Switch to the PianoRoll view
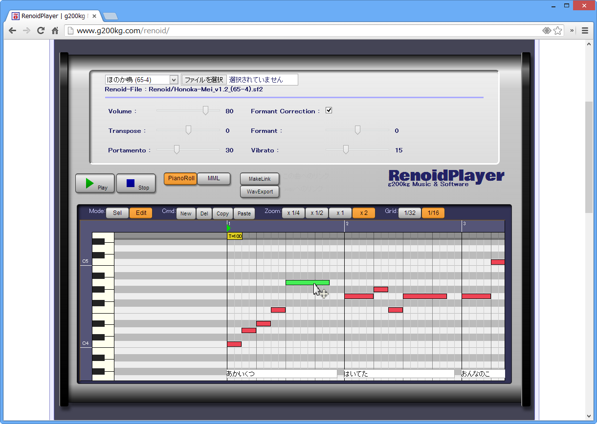Viewport: 597px width, 424px height. tap(180, 179)
